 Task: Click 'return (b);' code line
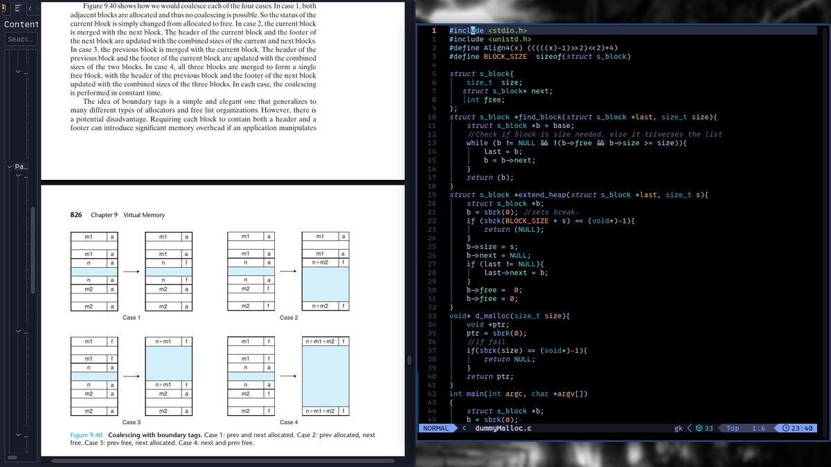click(490, 177)
